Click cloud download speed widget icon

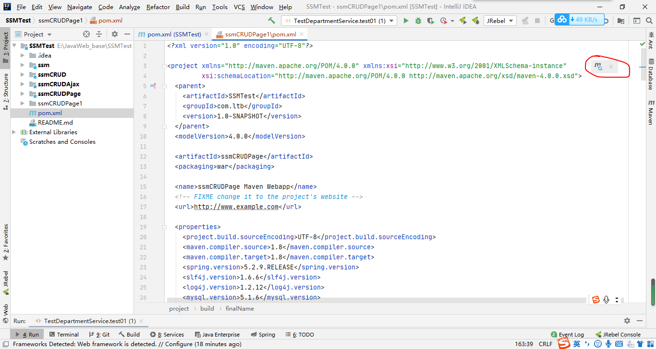click(562, 20)
